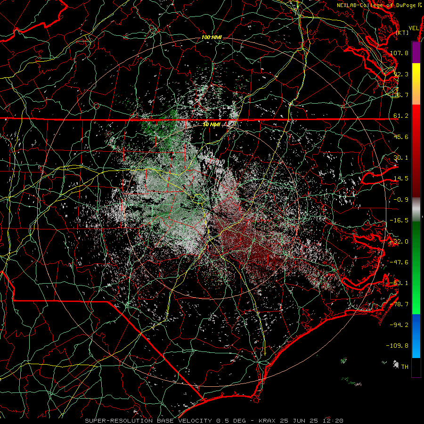The image size is (424, 424).
Task: Click the -78.7 legend value
Action: click(x=399, y=304)
